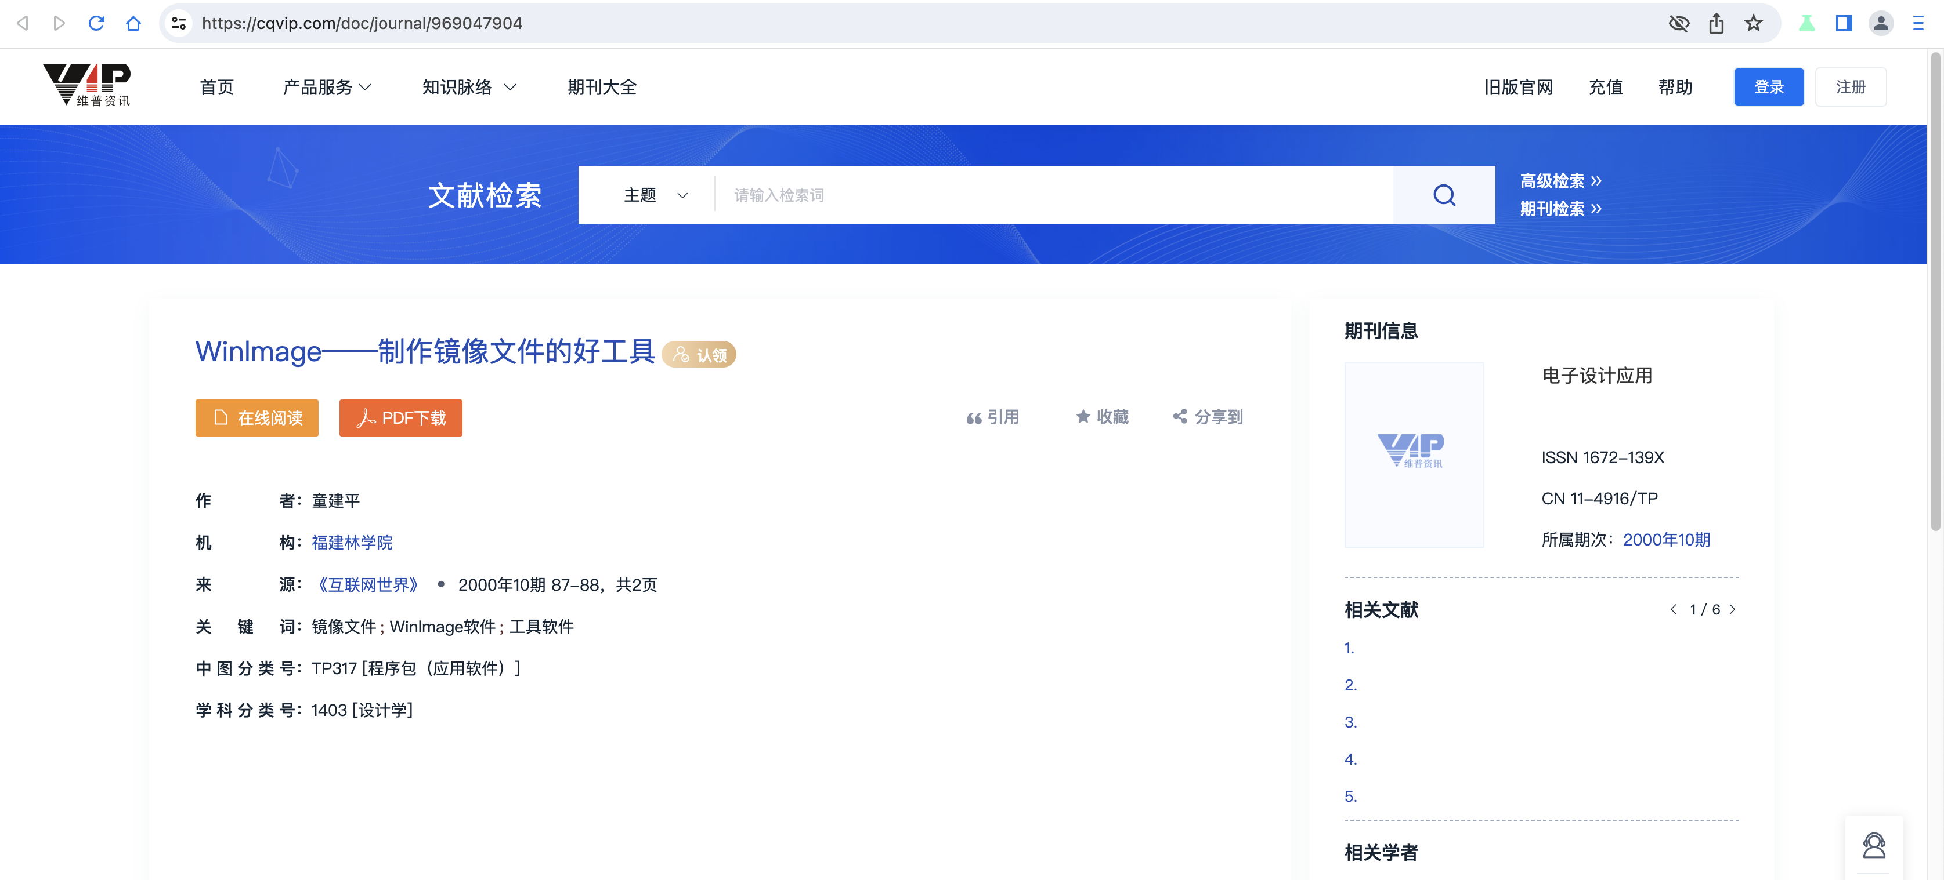Click the 维普资讯 VIP logo

[x=87, y=85]
